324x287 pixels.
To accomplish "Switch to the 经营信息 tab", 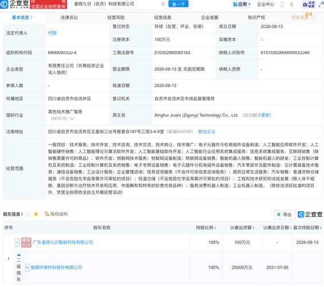I will [x=163, y=18].
